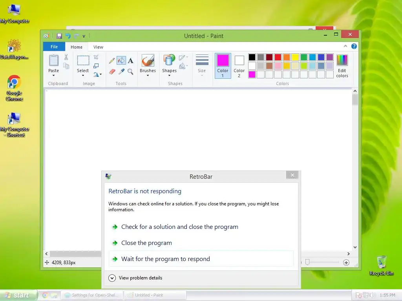Open the Paint Help question mark icon

(x=354, y=46)
